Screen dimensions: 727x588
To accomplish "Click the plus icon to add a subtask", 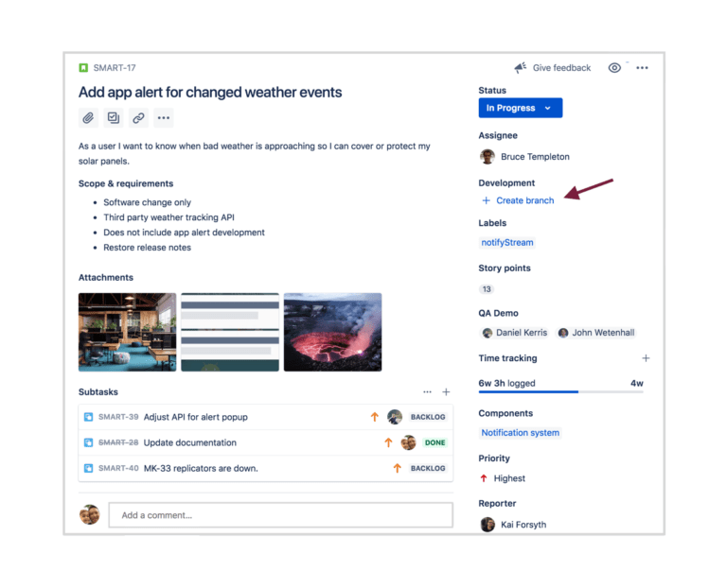I will click(x=446, y=392).
